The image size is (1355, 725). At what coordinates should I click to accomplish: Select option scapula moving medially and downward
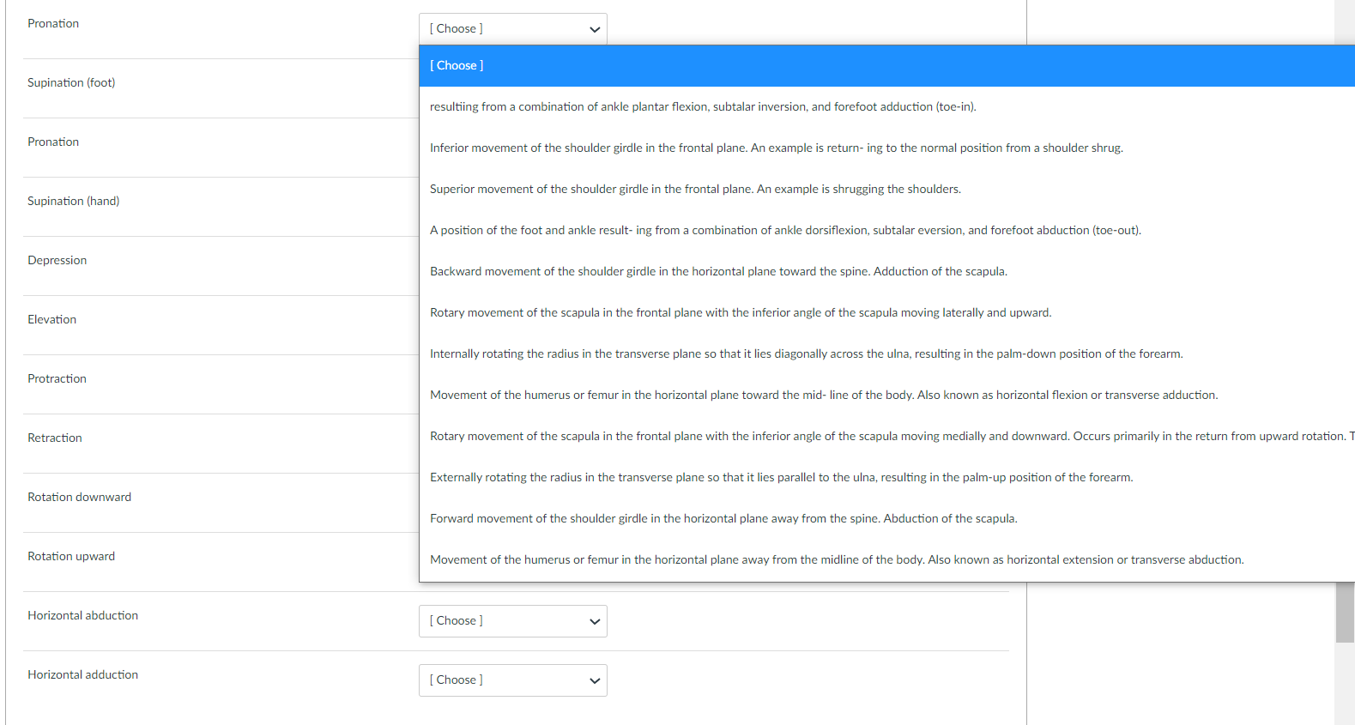(886, 437)
